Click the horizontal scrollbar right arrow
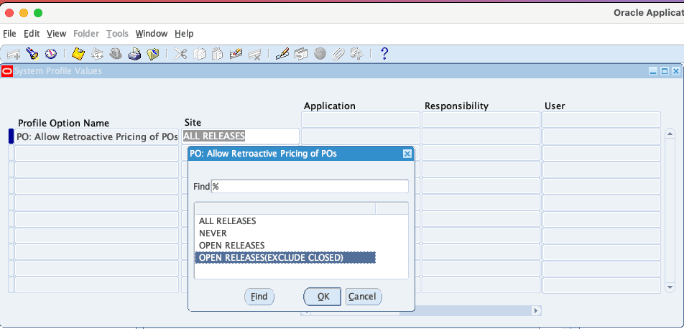 536,311
